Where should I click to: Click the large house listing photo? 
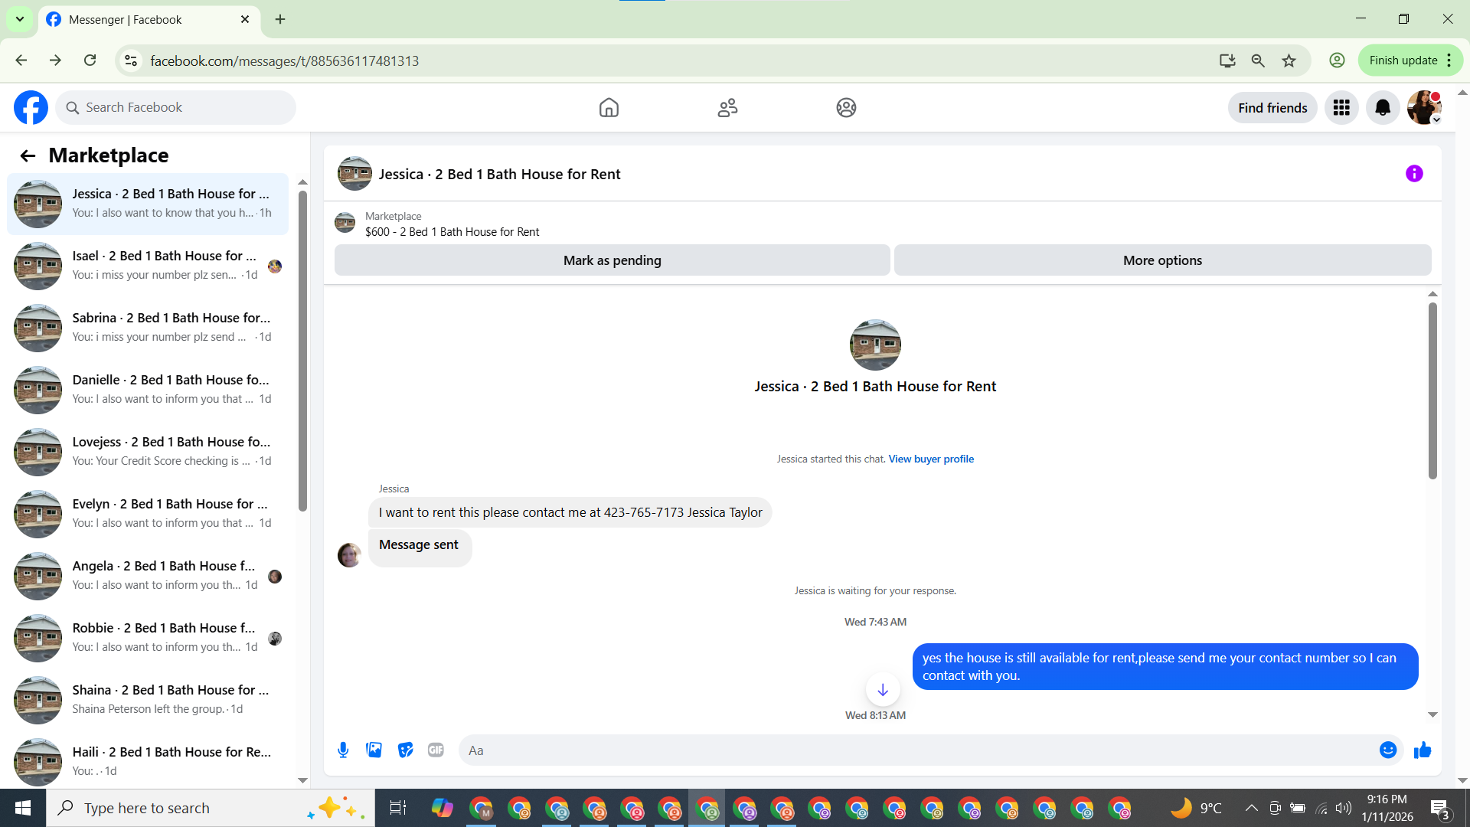tap(875, 345)
